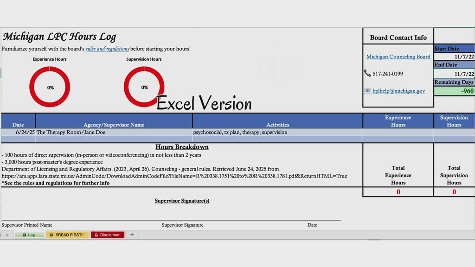The height and width of the screenshot is (267, 475).
Task: Click the email icon next to bplhelp@michigan.gov
Action: point(367,90)
